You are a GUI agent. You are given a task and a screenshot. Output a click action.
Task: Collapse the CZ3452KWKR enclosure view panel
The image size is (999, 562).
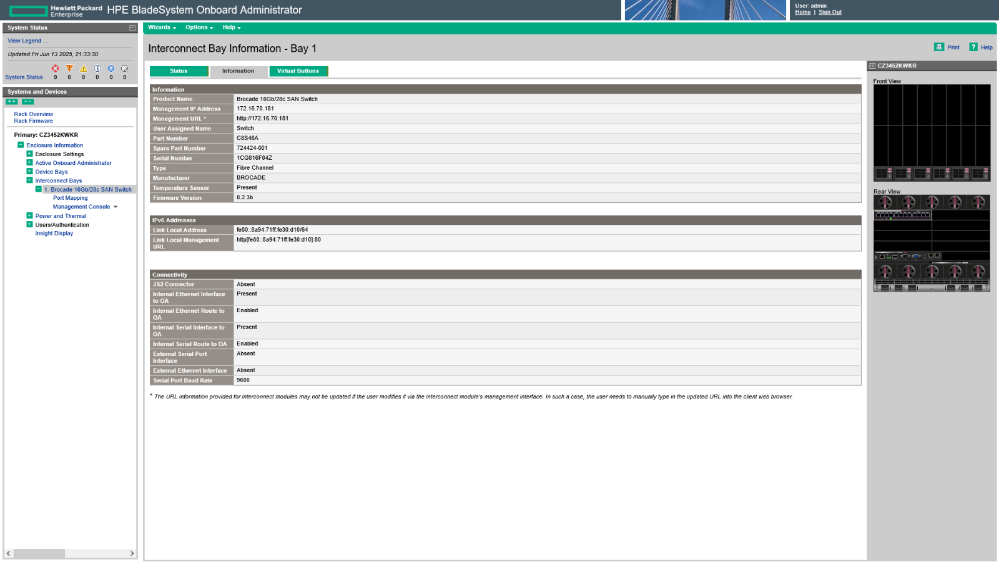(x=872, y=66)
